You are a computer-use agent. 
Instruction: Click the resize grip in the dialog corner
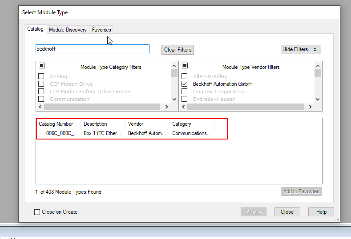tap(337, 220)
